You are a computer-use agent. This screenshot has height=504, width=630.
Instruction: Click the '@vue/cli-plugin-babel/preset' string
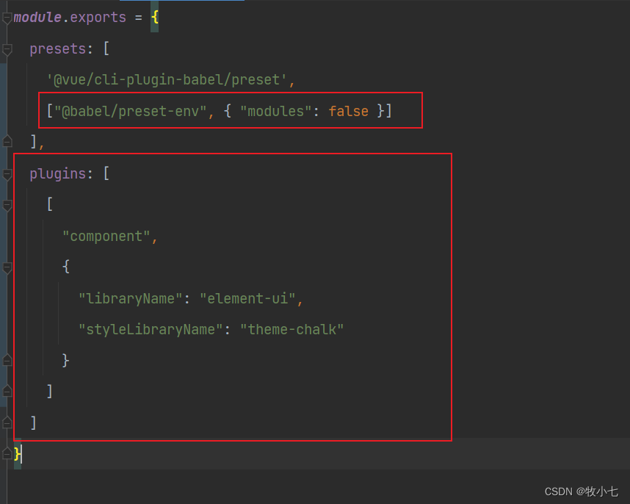click(167, 80)
